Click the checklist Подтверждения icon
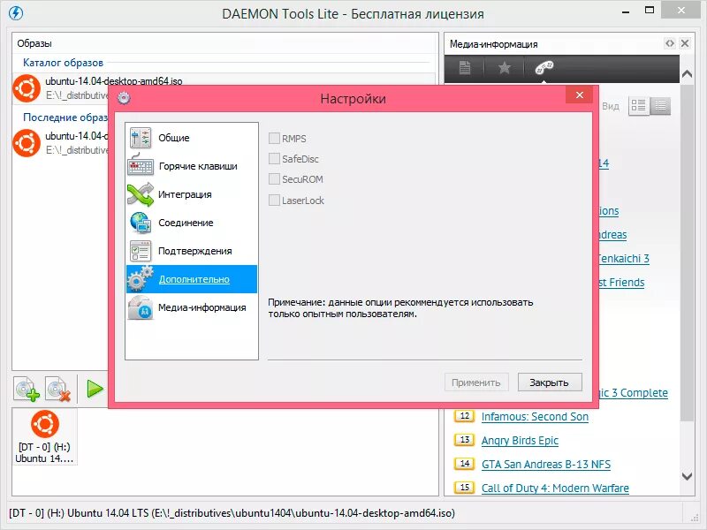The height and width of the screenshot is (530, 707). tap(141, 251)
